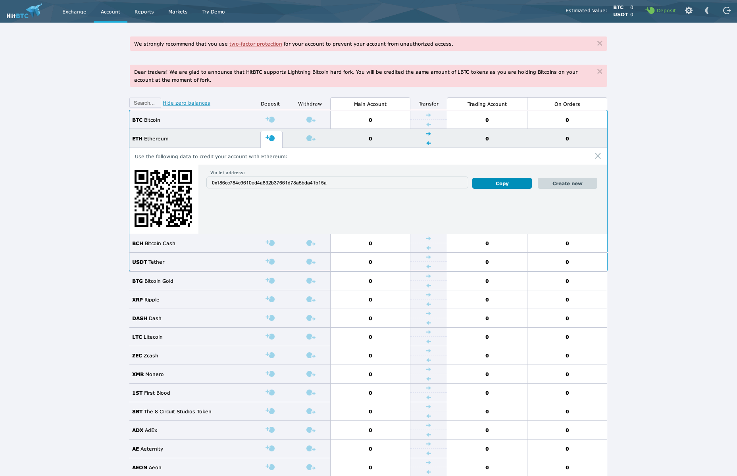
Task: Open deposit for DASH Dash
Action: pos(270,318)
